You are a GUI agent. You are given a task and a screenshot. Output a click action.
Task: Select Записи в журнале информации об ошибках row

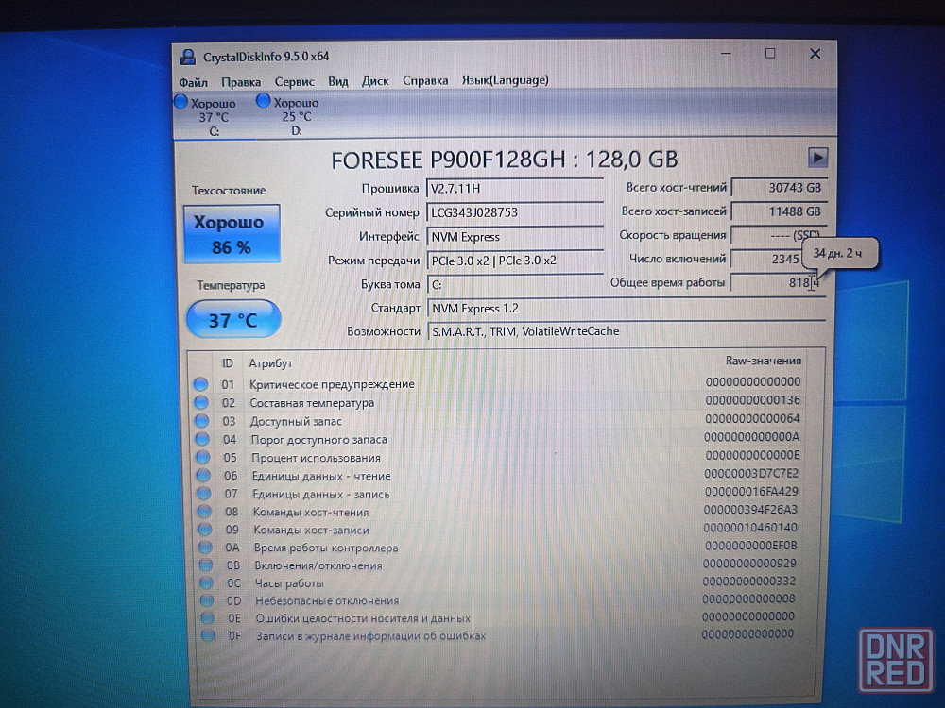[x=498, y=634]
